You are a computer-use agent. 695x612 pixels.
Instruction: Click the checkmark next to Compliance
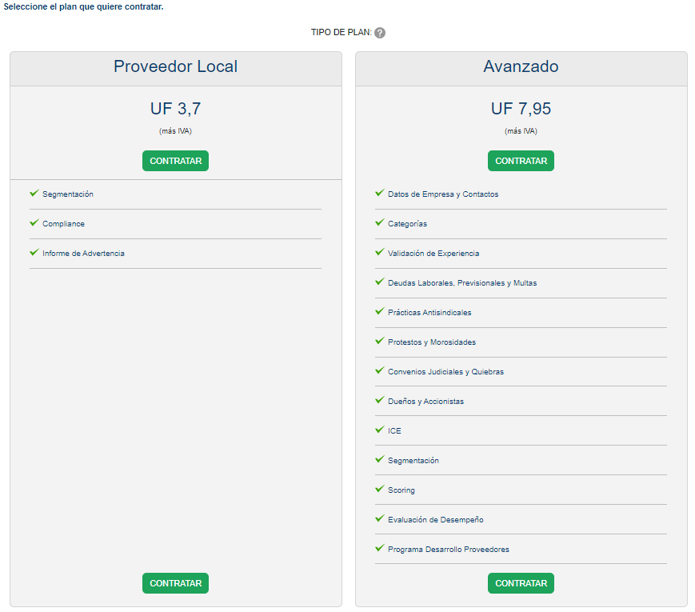tap(34, 223)
